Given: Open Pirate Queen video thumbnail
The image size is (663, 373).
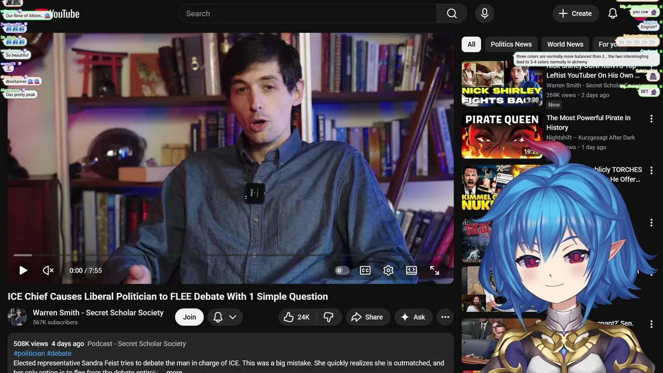Looking at the screenshot, I should pyautogui.click(x=502, y=136).
